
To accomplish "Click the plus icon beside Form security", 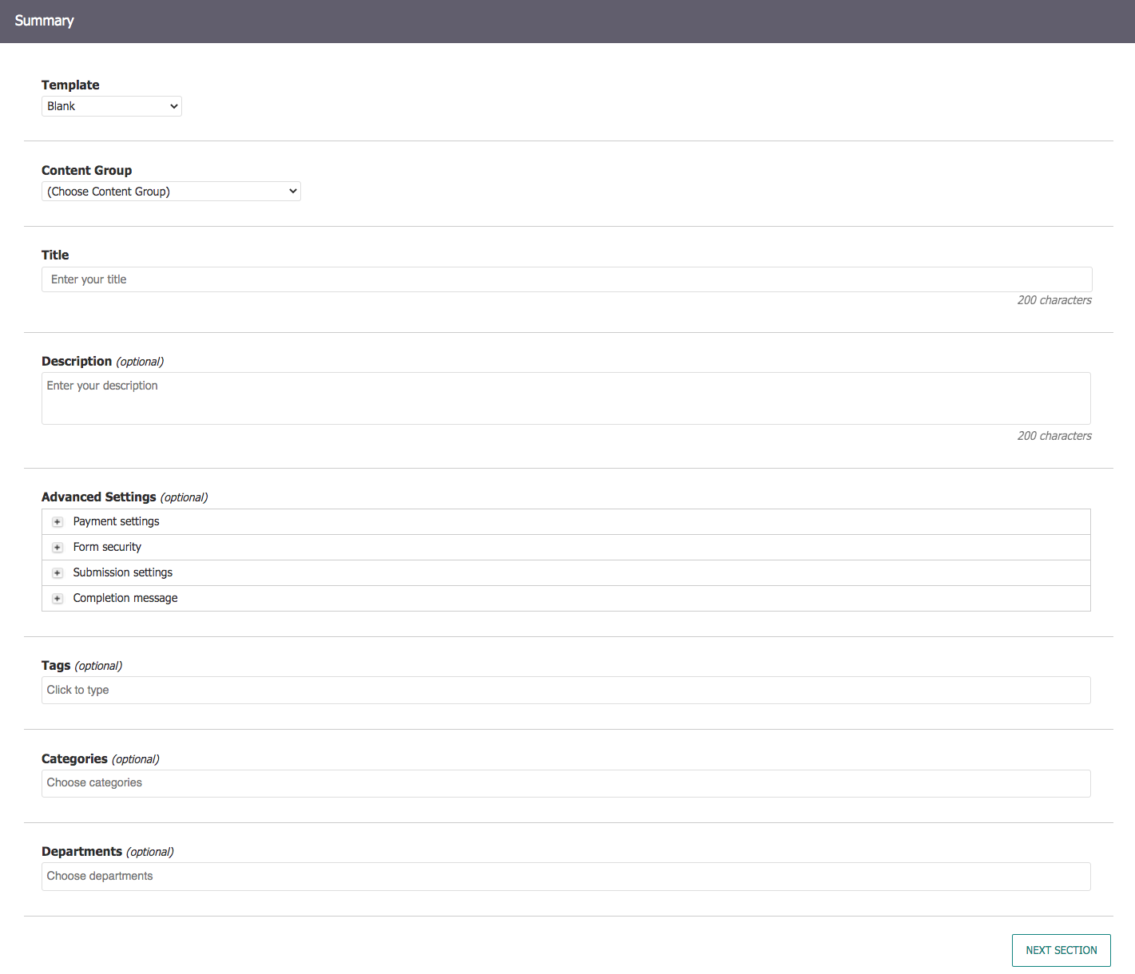I will pos(57,547).
